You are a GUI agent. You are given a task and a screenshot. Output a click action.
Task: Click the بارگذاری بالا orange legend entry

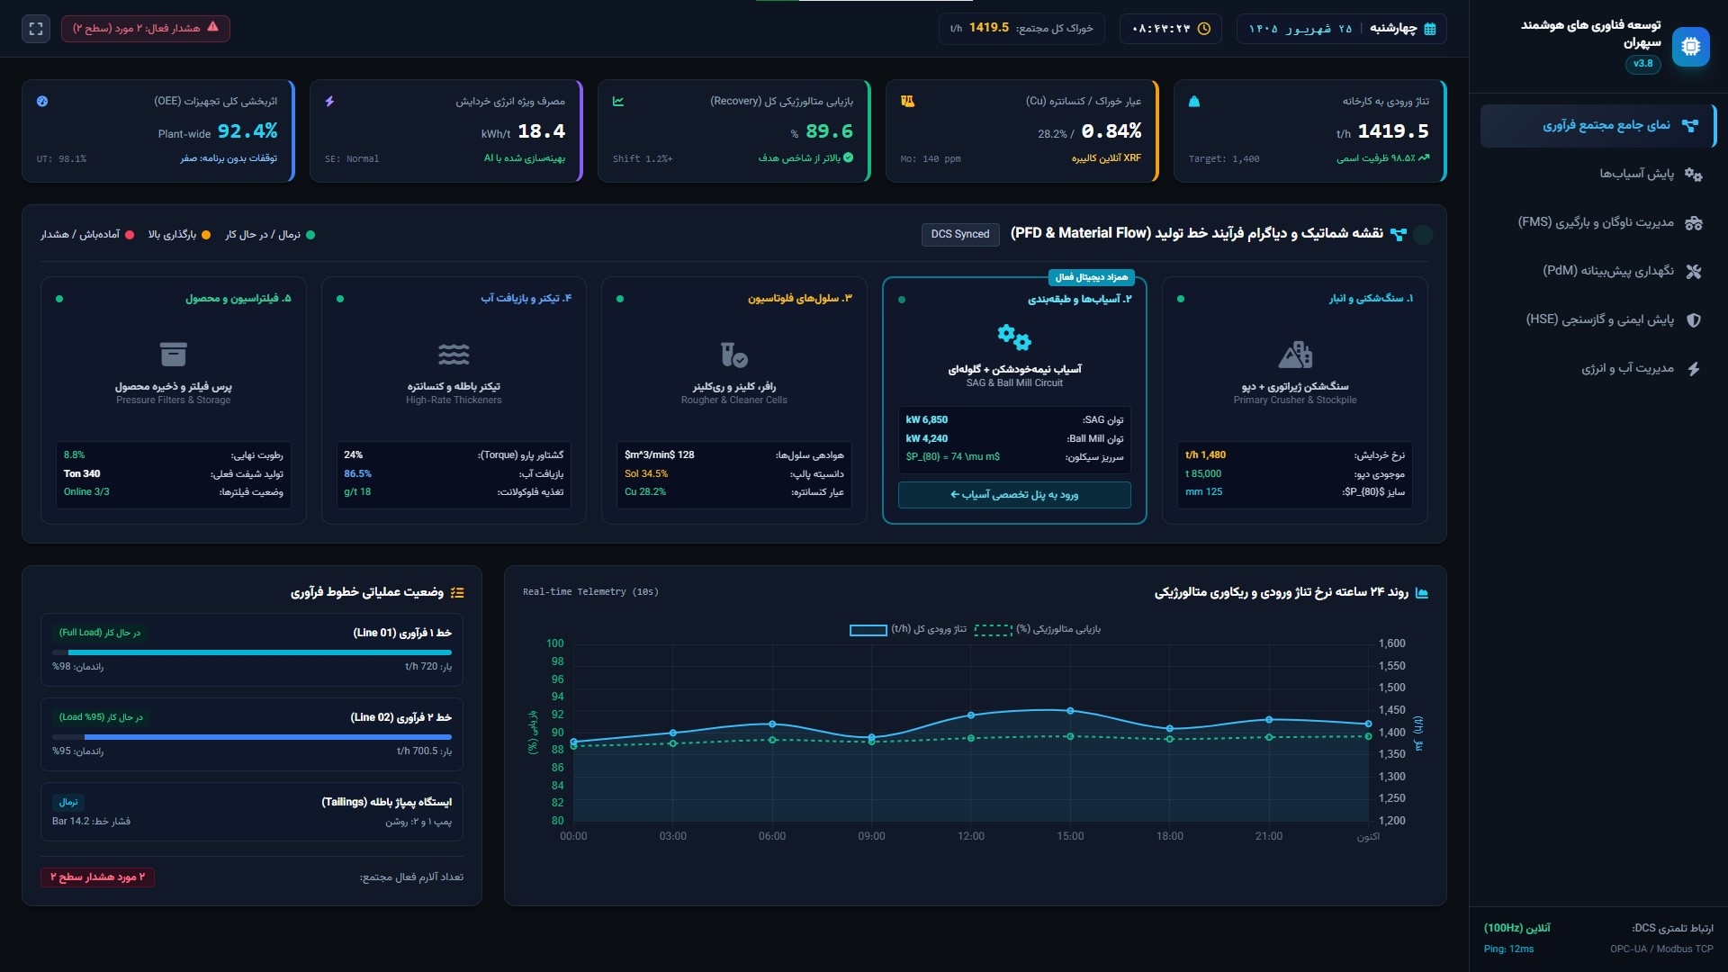(179, 235)
